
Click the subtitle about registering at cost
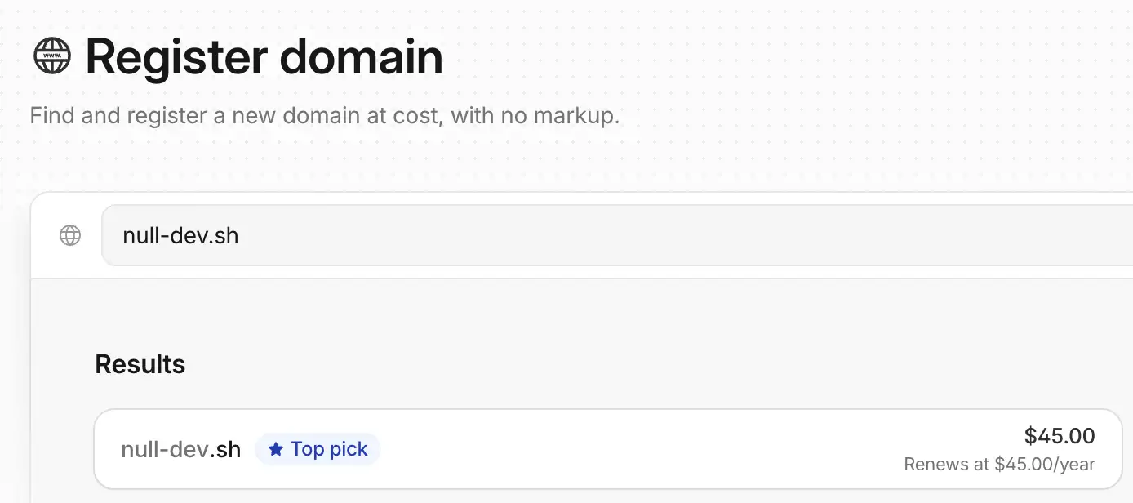(x=325, y=115)
